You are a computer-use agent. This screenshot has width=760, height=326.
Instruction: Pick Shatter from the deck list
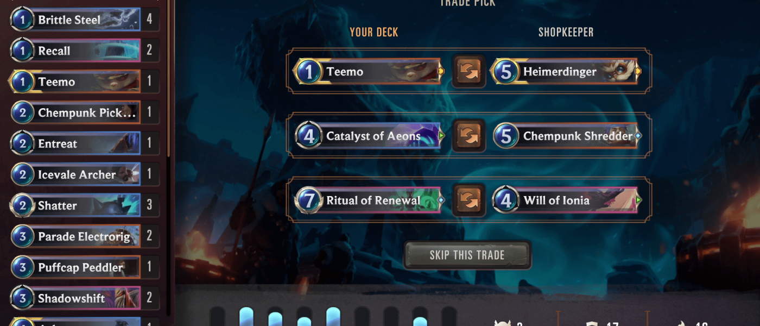point(84,205)
